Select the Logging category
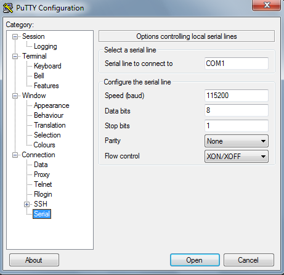Screen dimensions: 284x275 (x=46, y=46)
